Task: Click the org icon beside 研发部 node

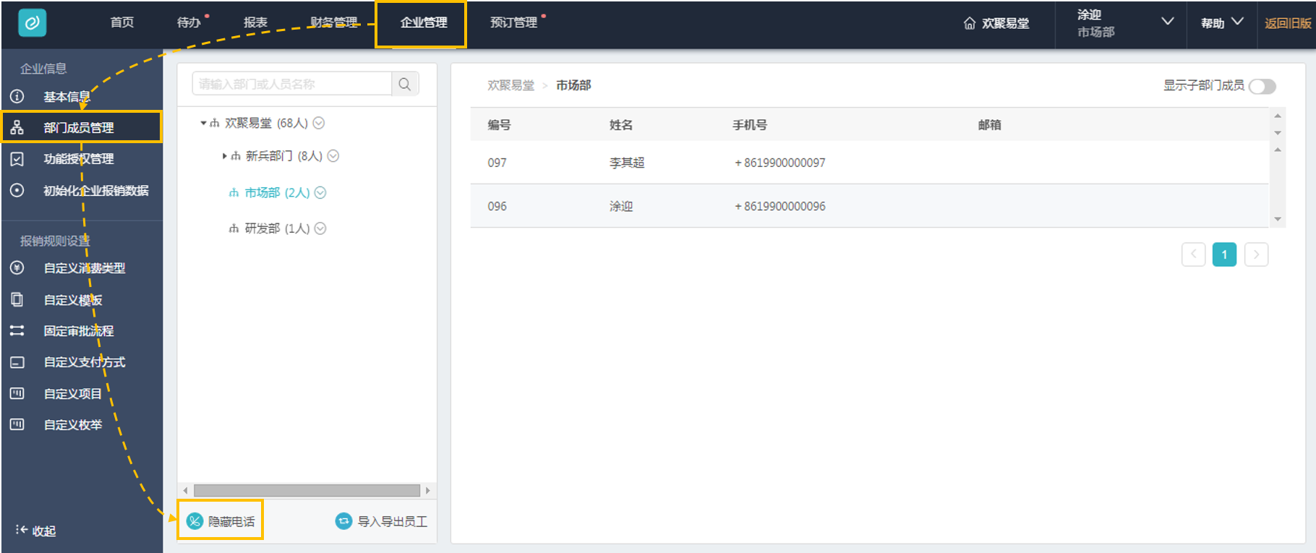Action: 234,228
